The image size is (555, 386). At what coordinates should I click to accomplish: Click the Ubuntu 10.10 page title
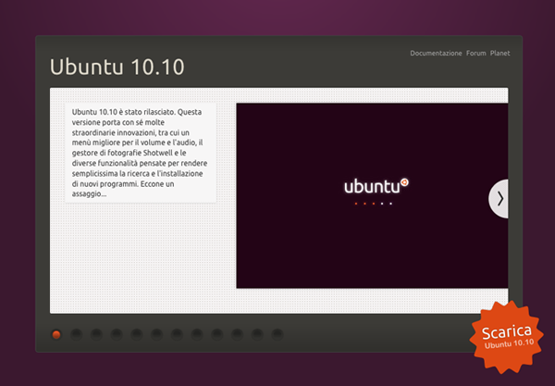tap(117, 67)
